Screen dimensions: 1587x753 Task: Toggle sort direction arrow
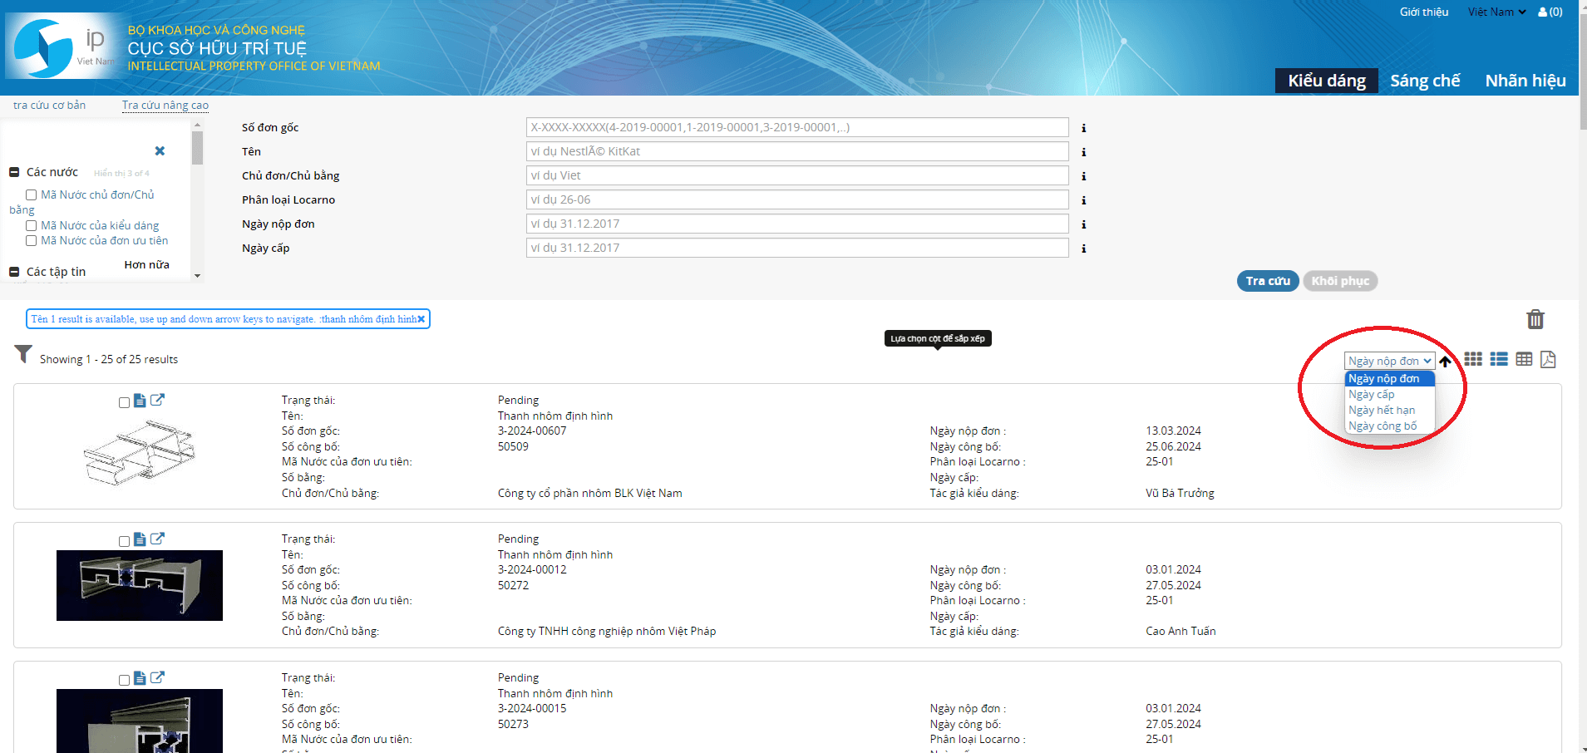click(x=1446, y=362)
